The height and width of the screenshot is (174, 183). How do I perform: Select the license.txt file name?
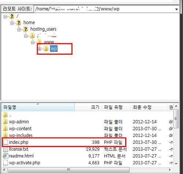point(19,149)
